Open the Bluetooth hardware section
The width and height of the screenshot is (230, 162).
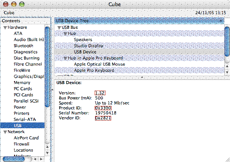(23, 46)
